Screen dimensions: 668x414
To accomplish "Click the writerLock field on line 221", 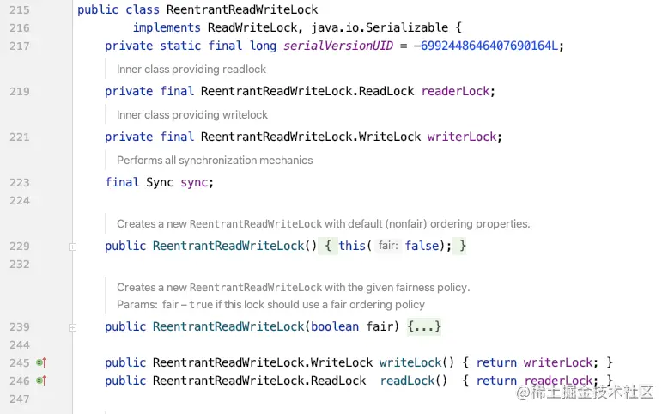I will pos(462,137).
